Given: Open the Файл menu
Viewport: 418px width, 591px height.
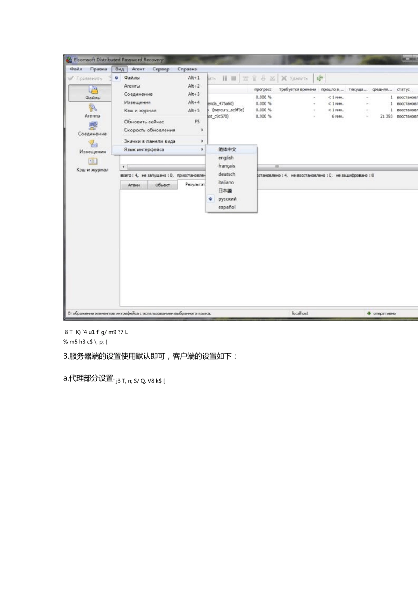Looking at the screenshot, I should (76, 69).
